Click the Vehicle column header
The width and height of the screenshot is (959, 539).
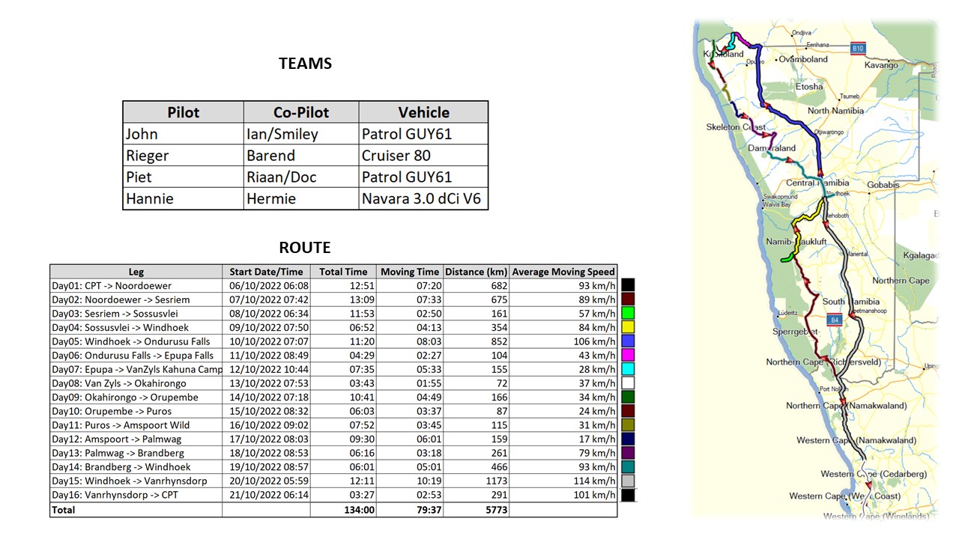(423, 112)
